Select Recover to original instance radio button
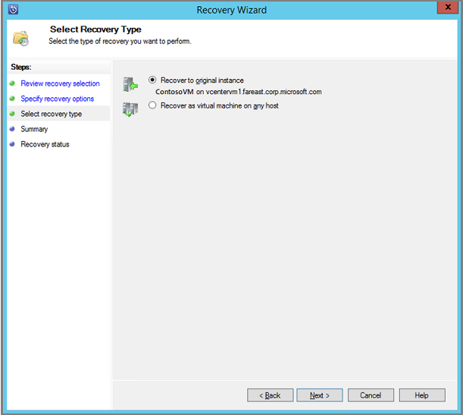 pos(152,80)
